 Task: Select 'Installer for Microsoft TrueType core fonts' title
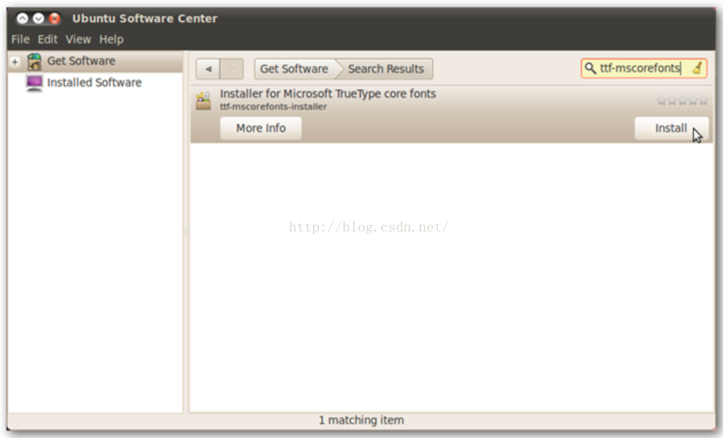[328, 94]
